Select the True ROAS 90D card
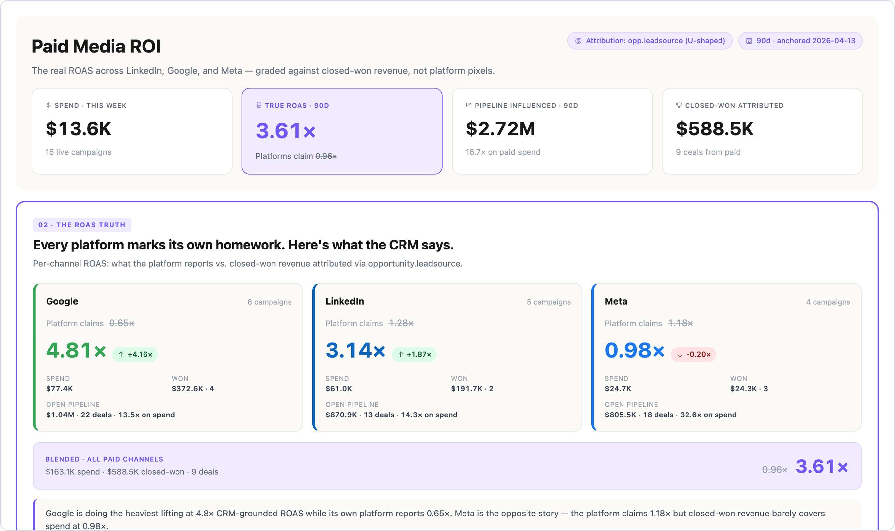 point(342,131)
